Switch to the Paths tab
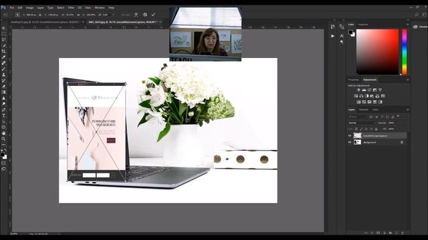This screenshot has width=428, height=240. [x=376, y=109]
